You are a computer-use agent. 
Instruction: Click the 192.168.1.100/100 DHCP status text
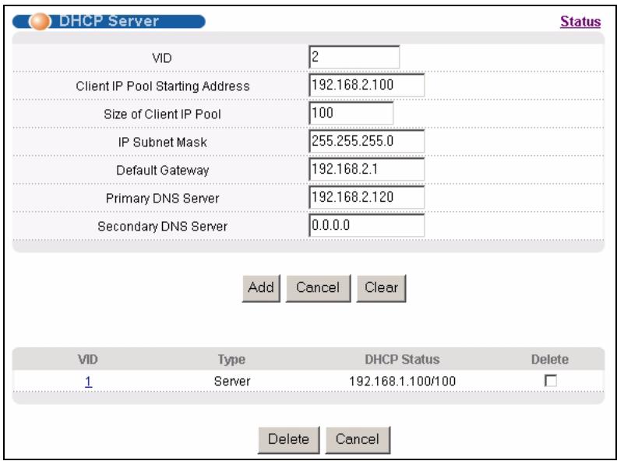(x=402, y=381)
